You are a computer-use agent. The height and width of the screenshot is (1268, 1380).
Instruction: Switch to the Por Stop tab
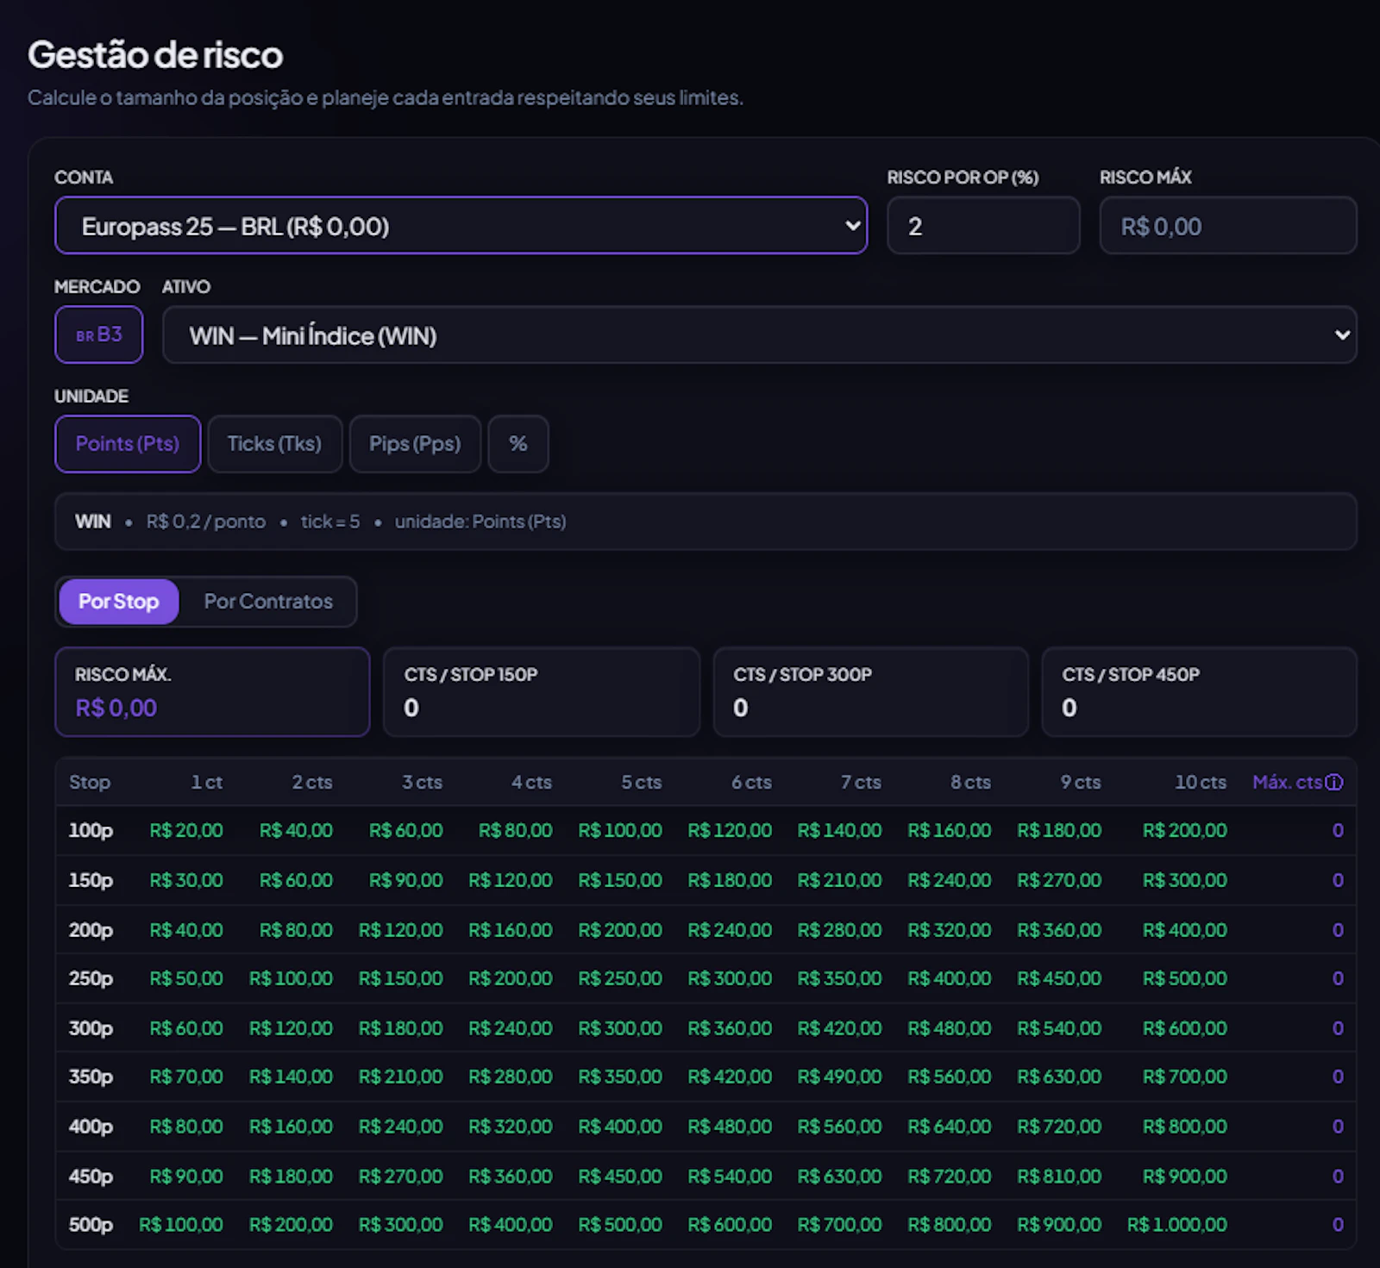click(119, 601)
